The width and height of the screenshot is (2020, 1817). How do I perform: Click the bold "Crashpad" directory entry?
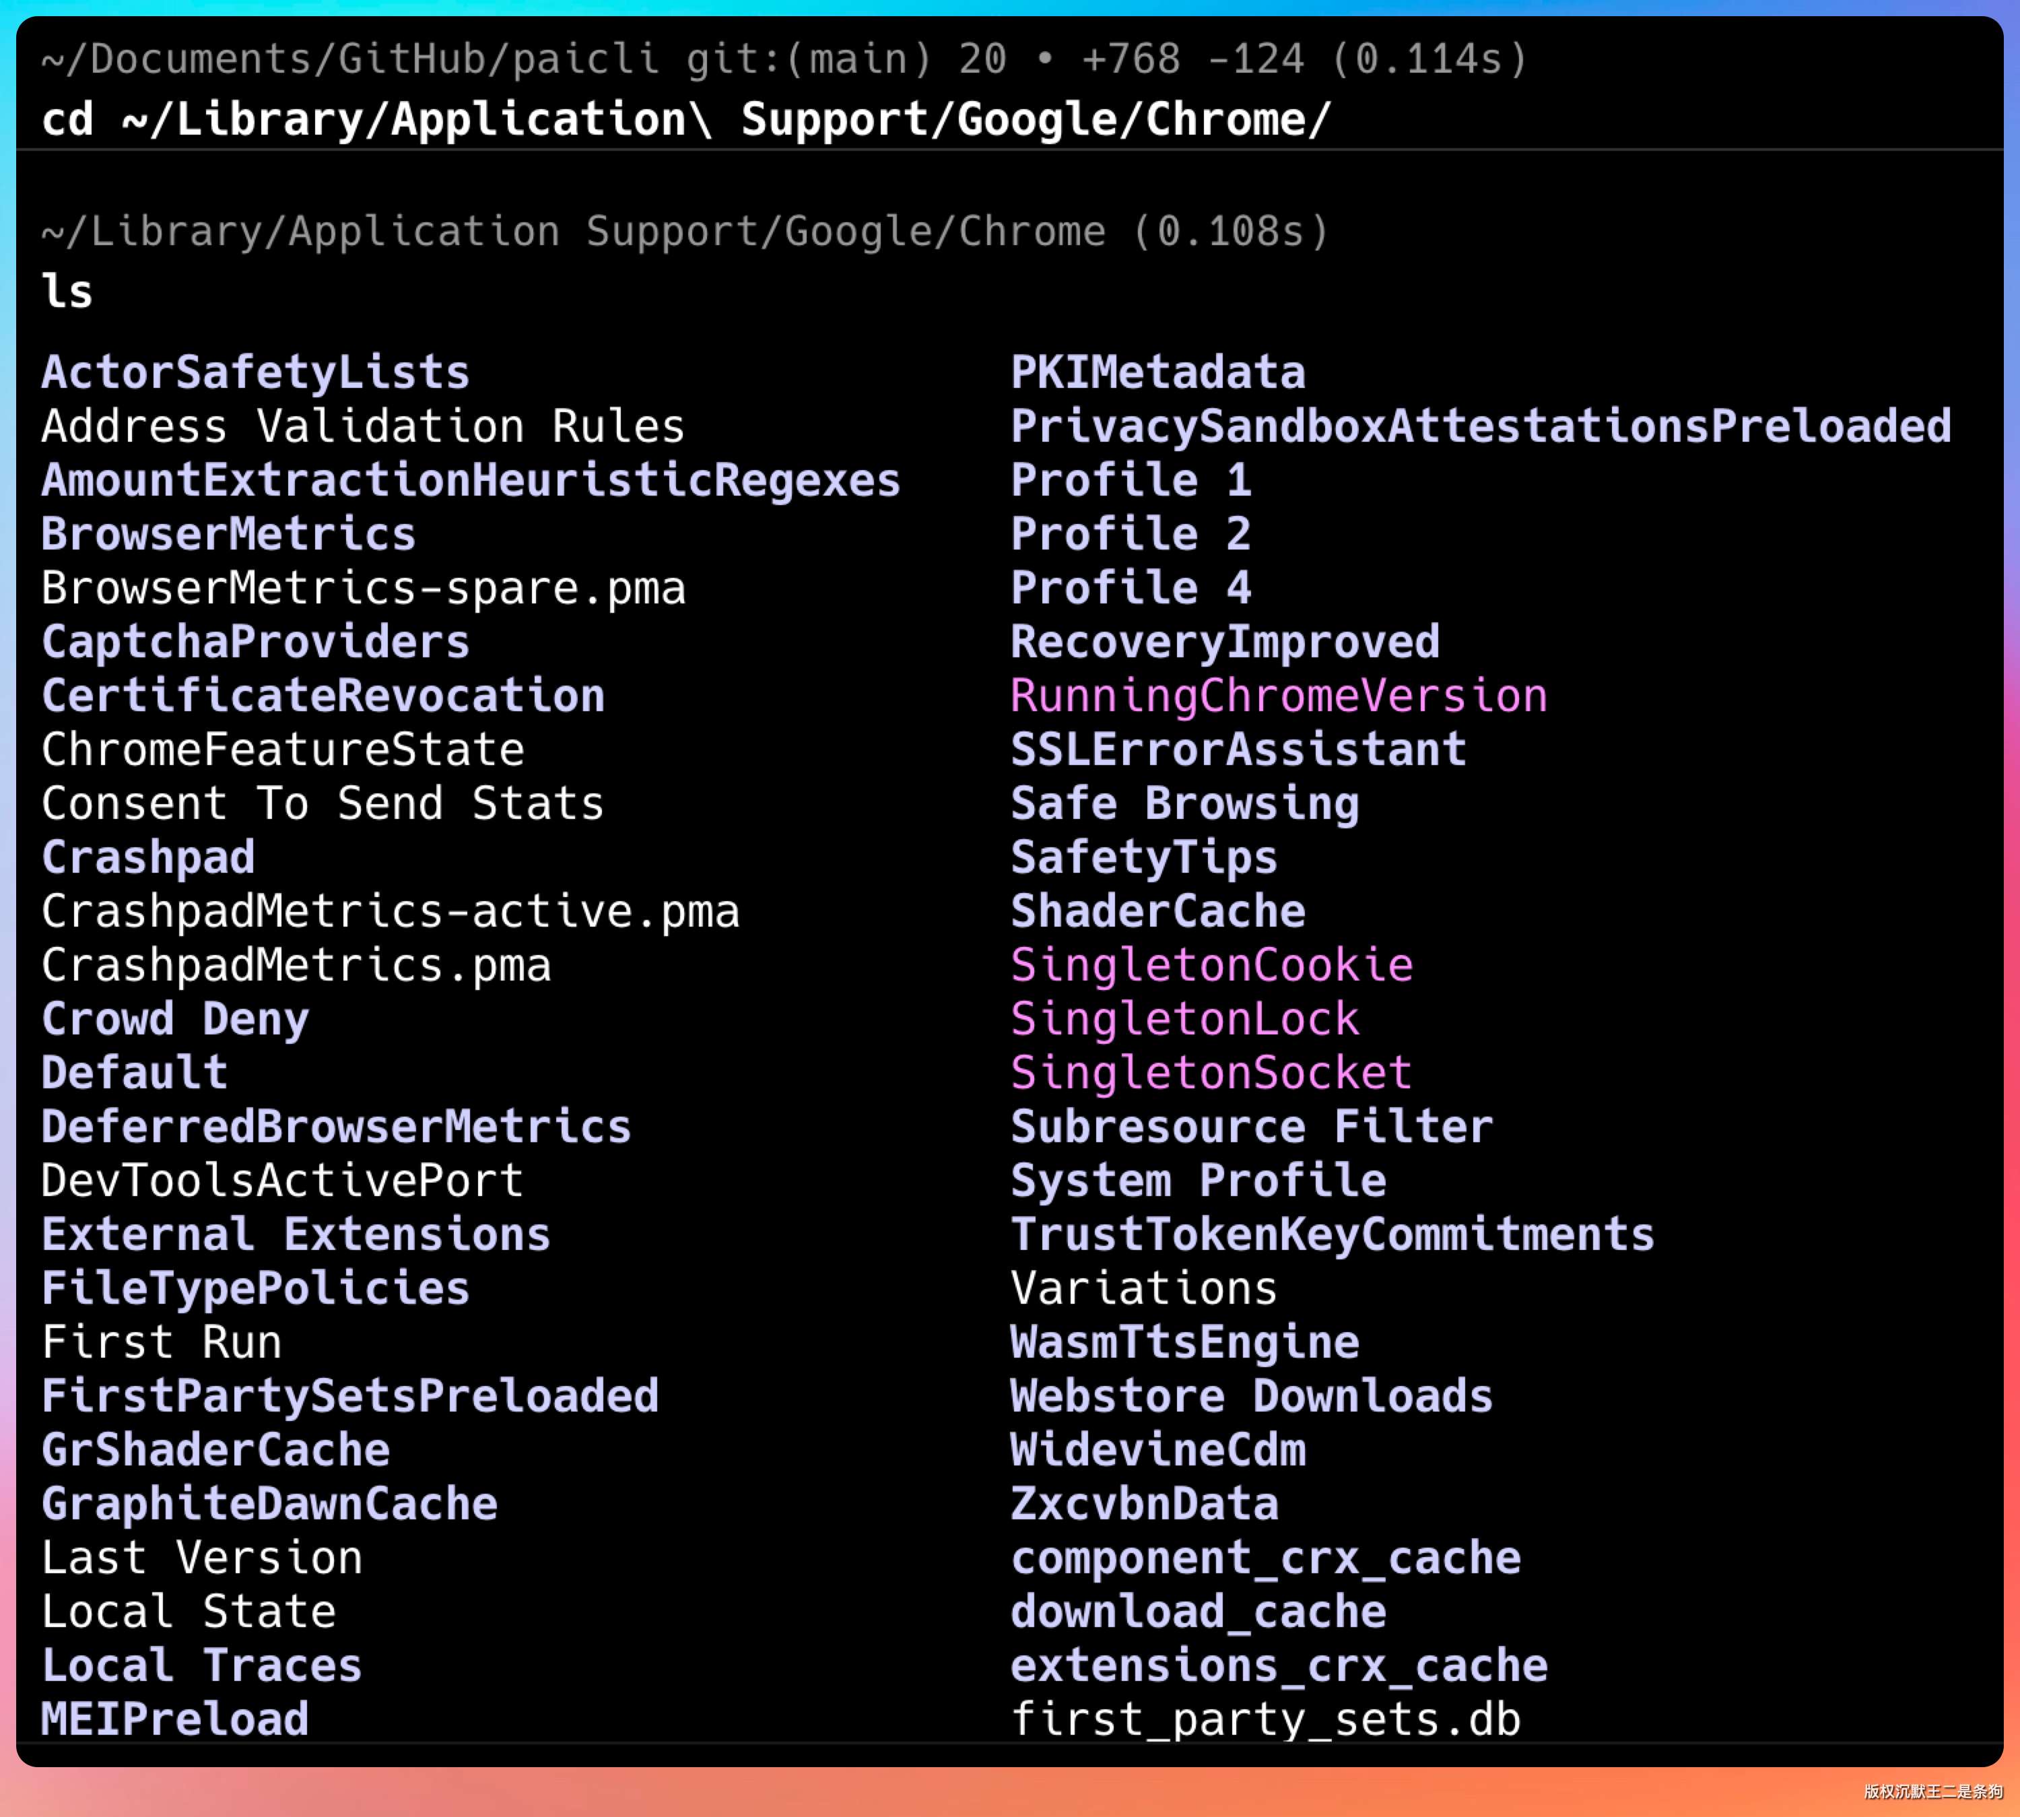click(147, 857)
